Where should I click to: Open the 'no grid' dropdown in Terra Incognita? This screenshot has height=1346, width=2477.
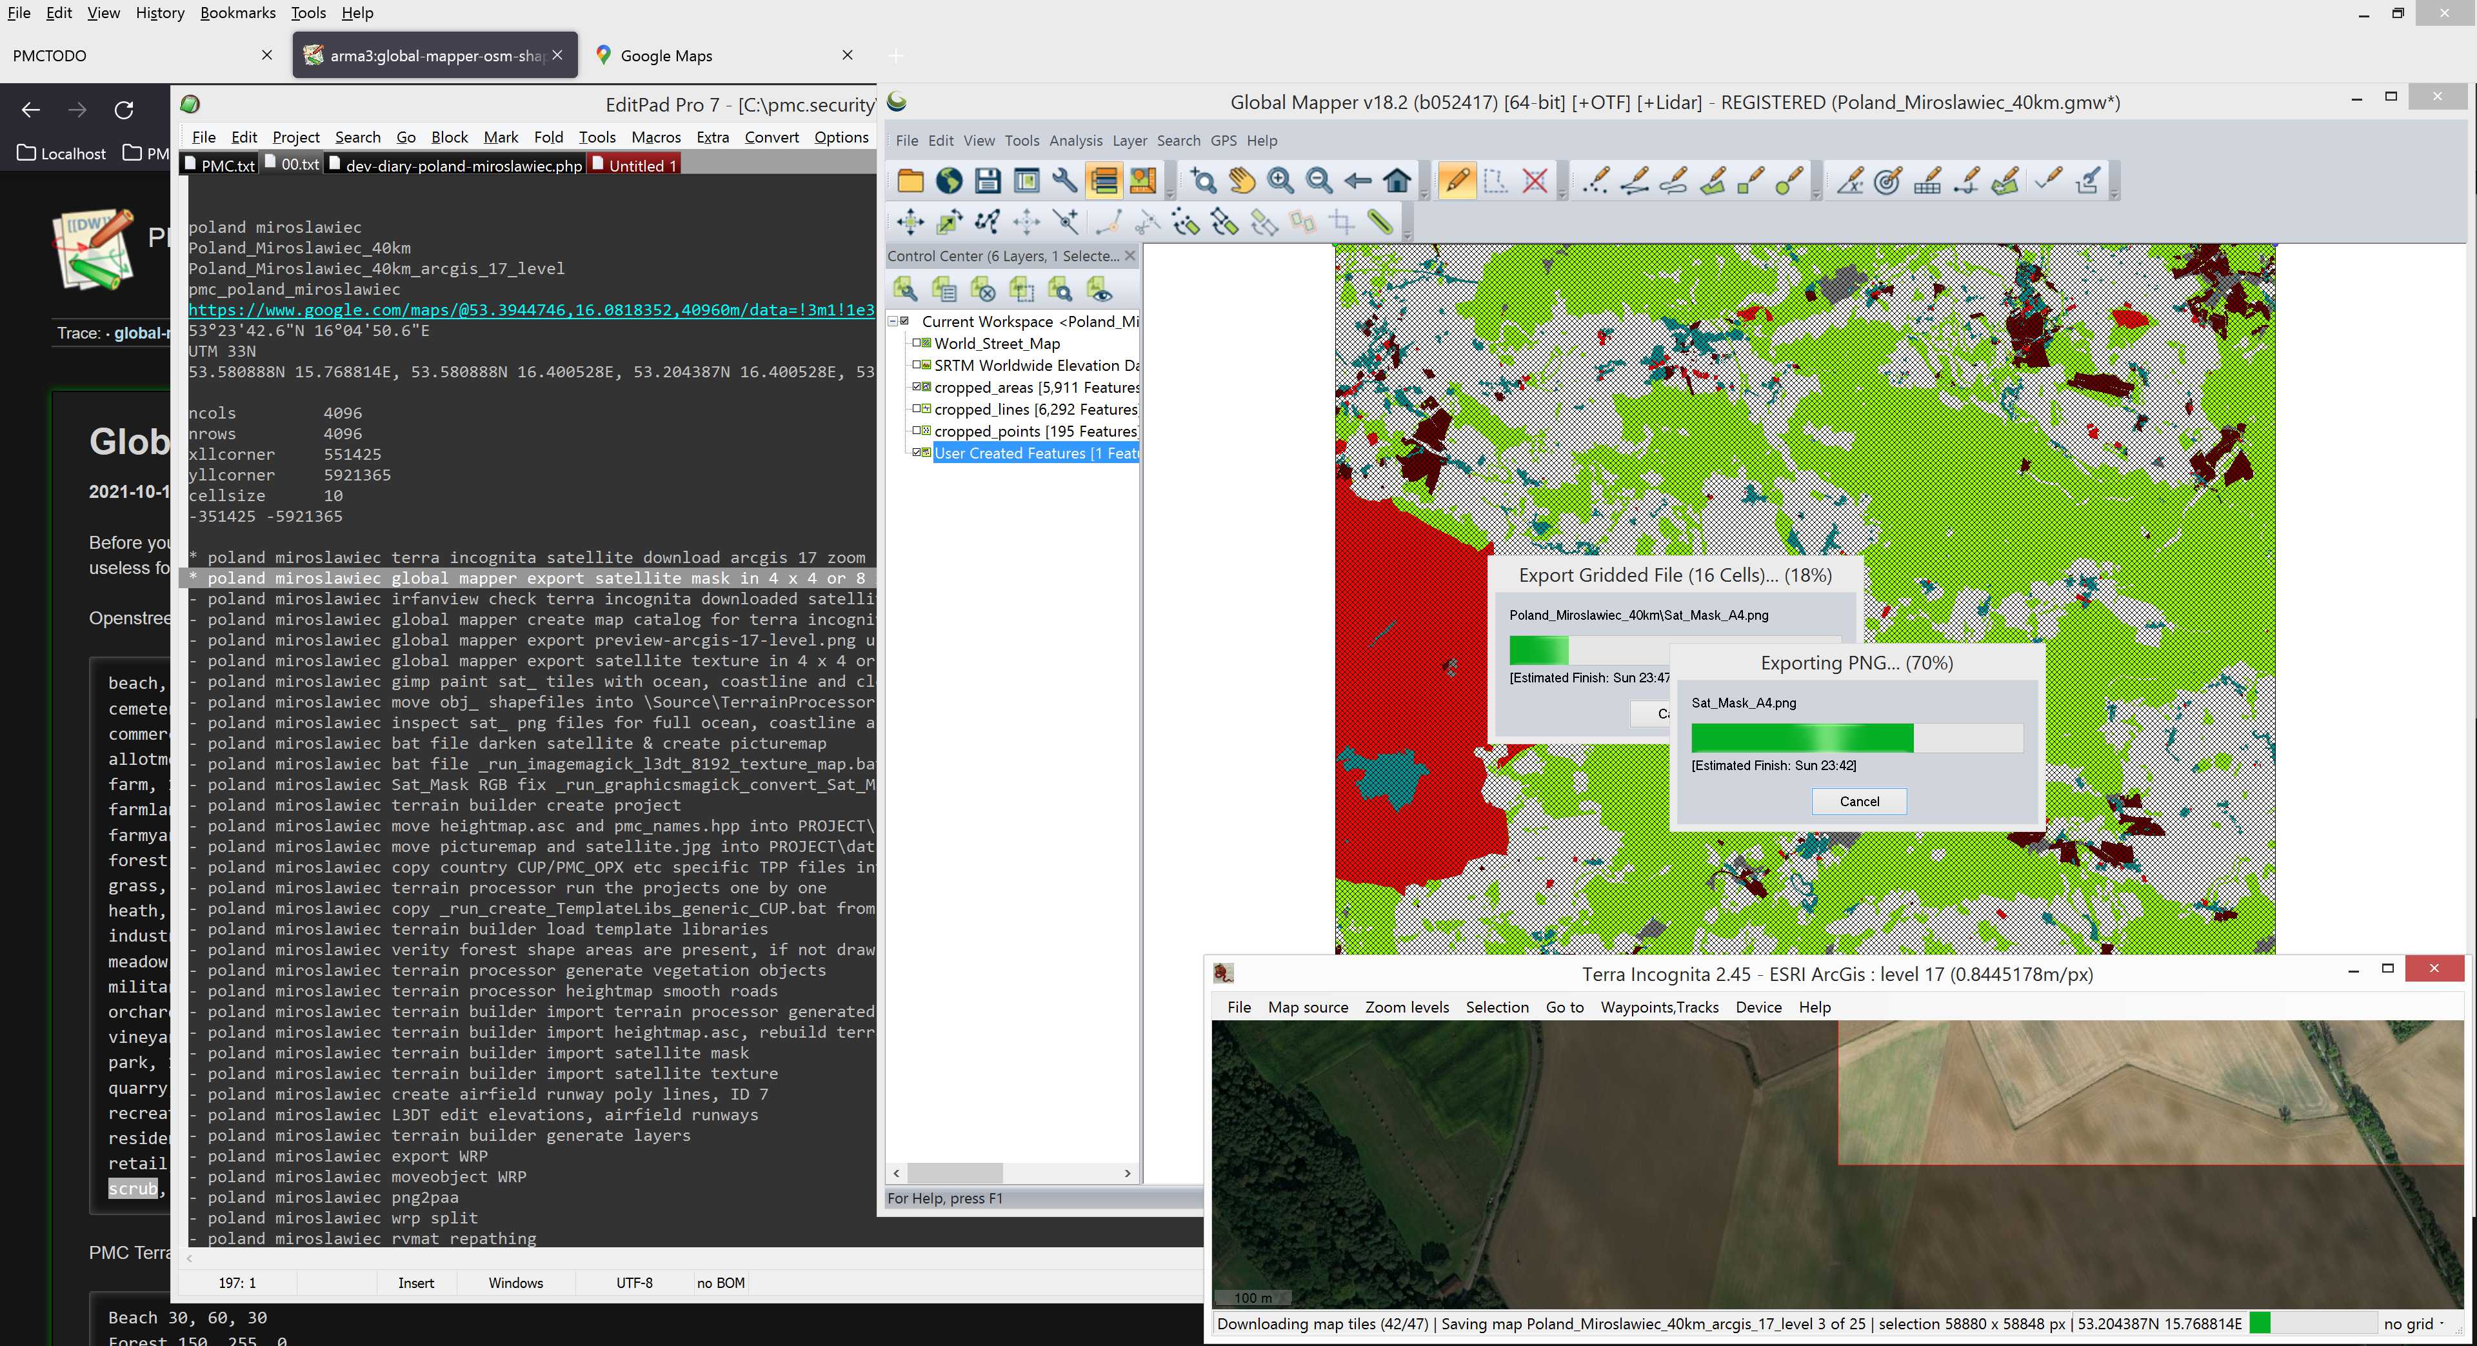pyautogui.click(x=2414, y=1324)
